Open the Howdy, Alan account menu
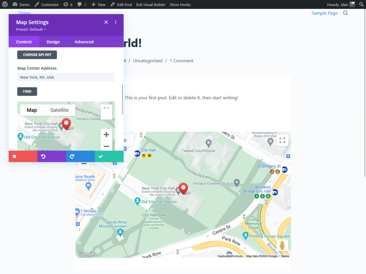The height and width of the screenshot is (274, 366). pyautogui.click(x=341, y=4)
